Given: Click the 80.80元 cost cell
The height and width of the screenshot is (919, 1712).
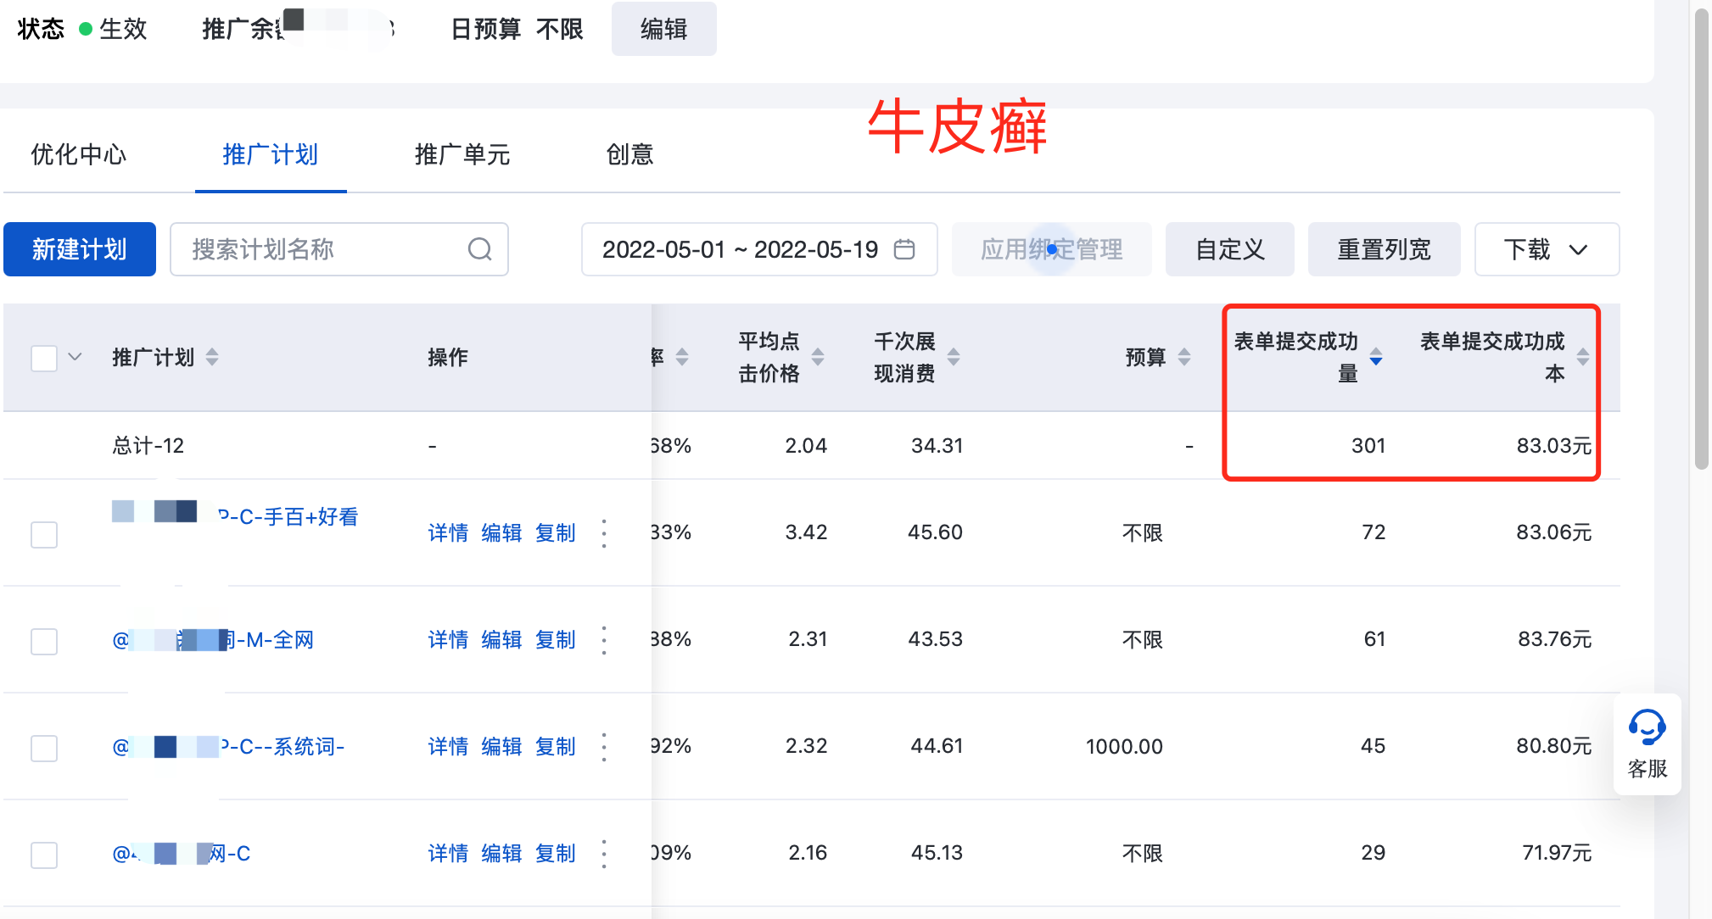Looking at the screenshot, I should [x=1554, y=746].
